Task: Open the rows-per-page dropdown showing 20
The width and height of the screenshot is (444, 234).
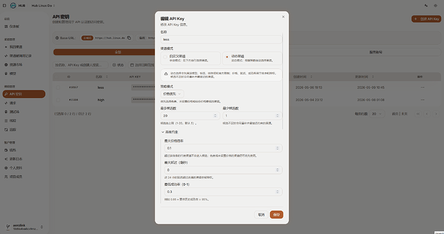Action: (377, 113)
